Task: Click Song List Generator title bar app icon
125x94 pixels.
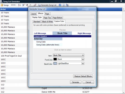Action: coord(1,1)
